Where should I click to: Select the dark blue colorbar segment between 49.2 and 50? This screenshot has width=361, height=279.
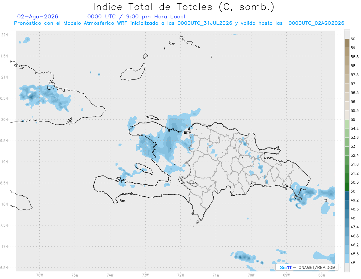coord(347,196)
